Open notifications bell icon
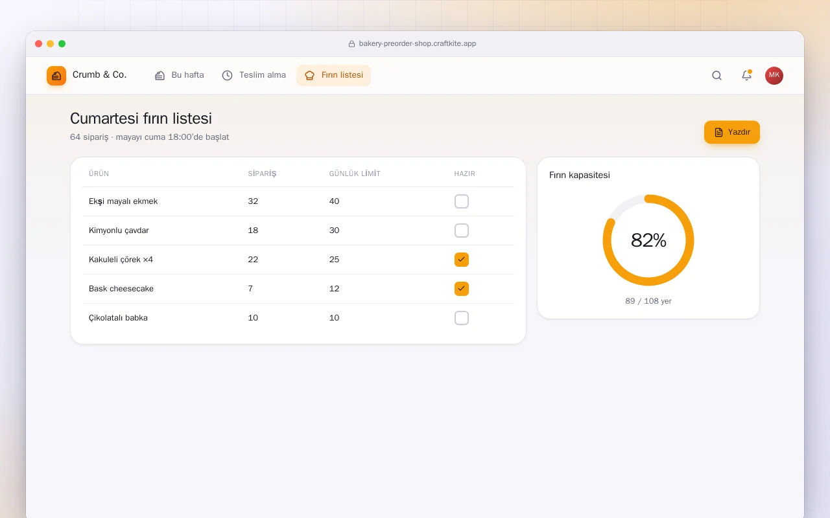This screenshot has width=830, height=518. tap(746, 75)
